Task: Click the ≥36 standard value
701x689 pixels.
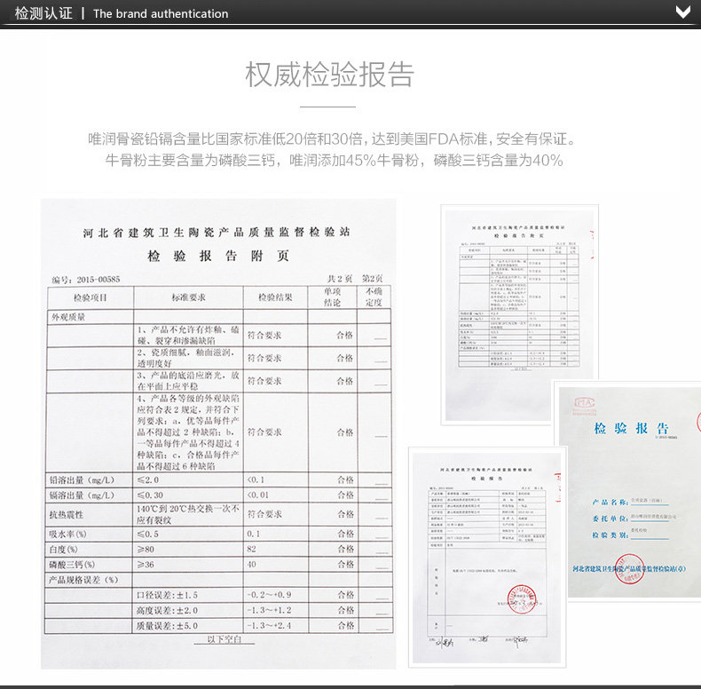Action: (146, 565)
